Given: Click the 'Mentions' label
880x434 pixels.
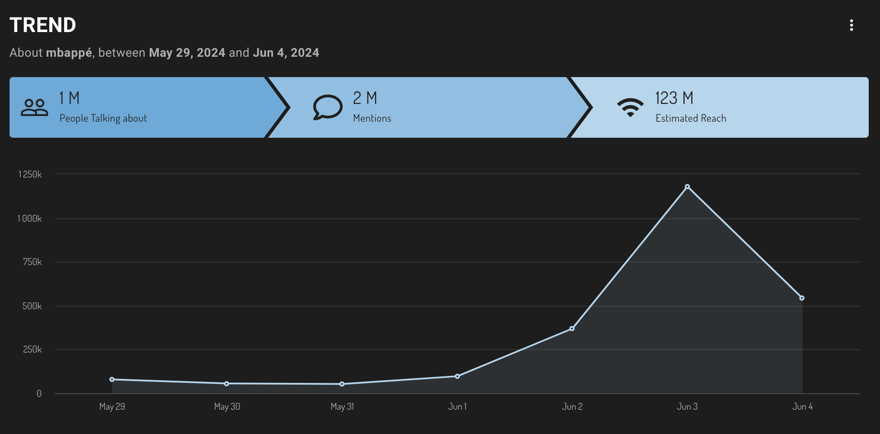Looking at the screenshot, I should point(372,118).
